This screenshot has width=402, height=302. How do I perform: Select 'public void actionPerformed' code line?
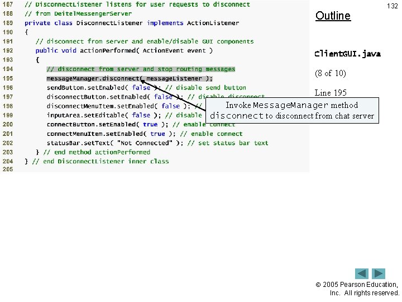point(124,50)
